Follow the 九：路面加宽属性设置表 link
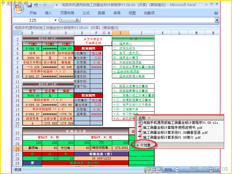Image resolution: width=232 pixels, height=174 pixels. 130,86
